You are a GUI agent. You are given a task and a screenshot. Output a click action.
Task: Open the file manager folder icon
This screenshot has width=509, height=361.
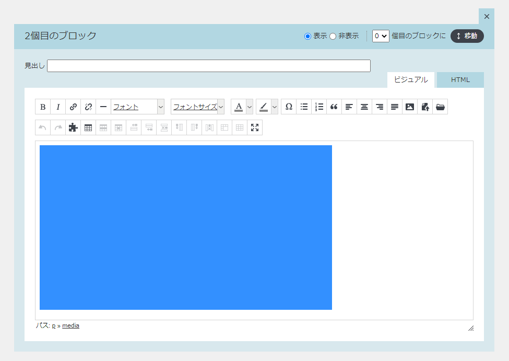point(440,107)
